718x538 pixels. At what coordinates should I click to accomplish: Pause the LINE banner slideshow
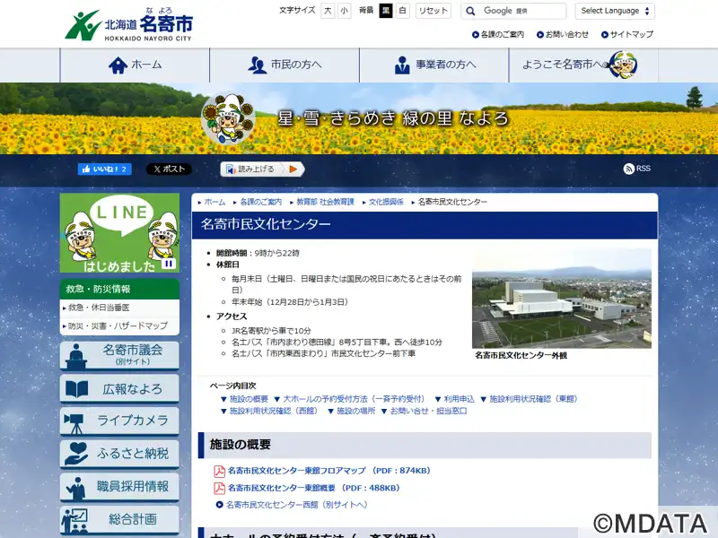[x=168, y=264]
